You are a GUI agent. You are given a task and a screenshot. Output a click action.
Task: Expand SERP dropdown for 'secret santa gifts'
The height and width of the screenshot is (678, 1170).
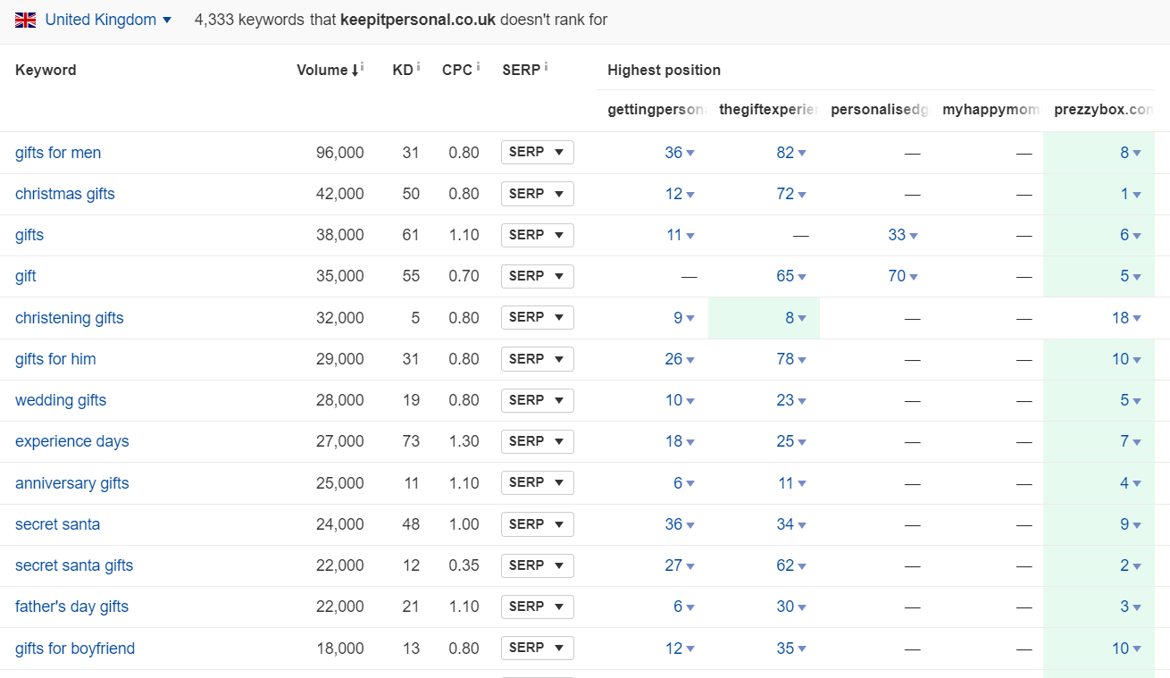click(537, 565)
